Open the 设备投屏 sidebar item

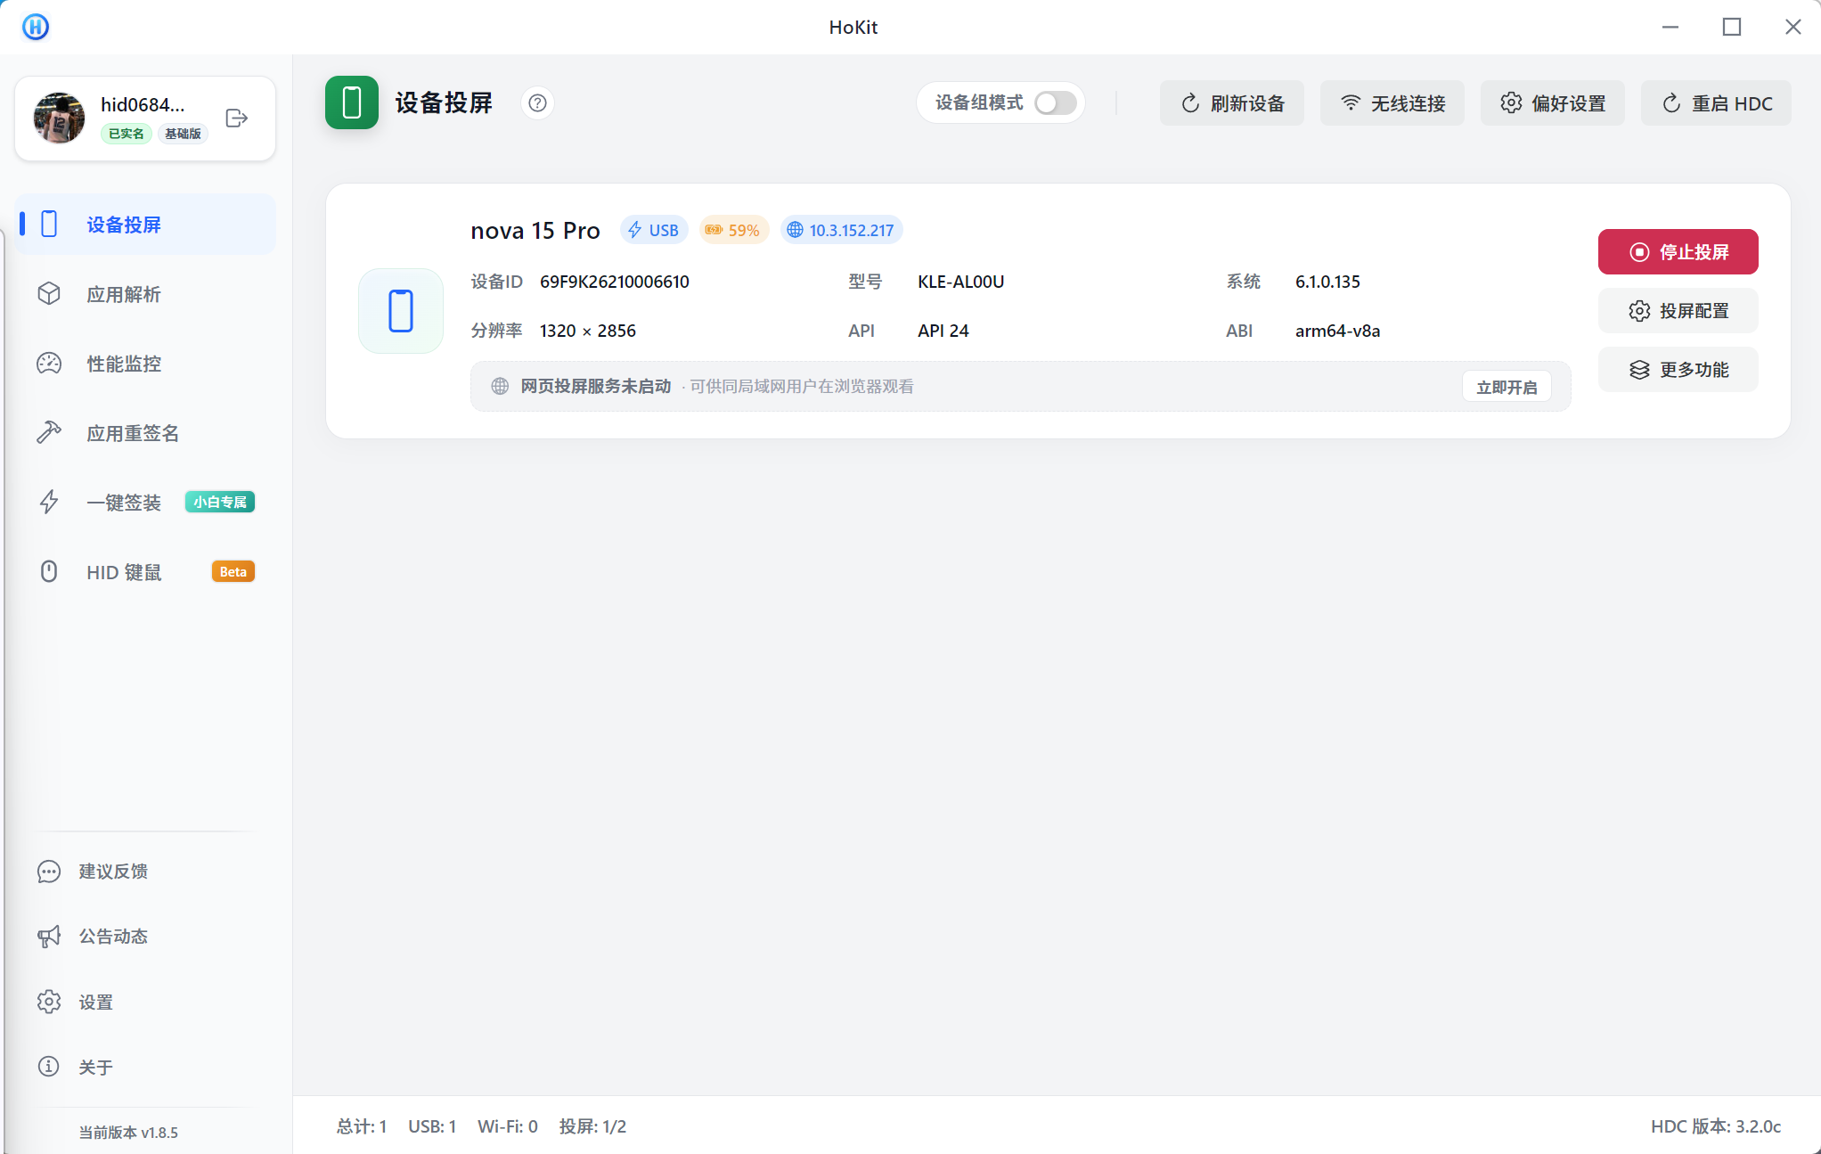[146, 225]
